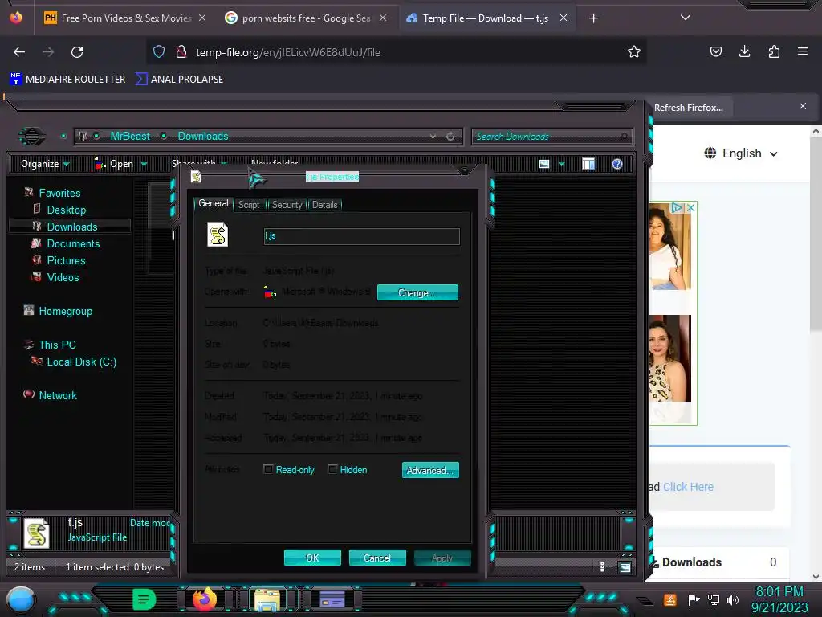822x617 pixels.
Task: Expand the Open button dropdown arrow
Action: pos(144,164)
